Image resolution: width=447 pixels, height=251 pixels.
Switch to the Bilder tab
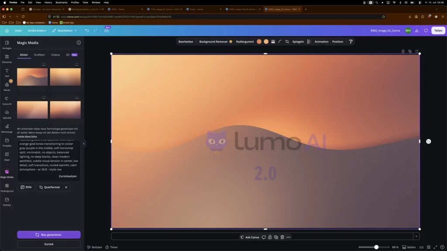24,54
